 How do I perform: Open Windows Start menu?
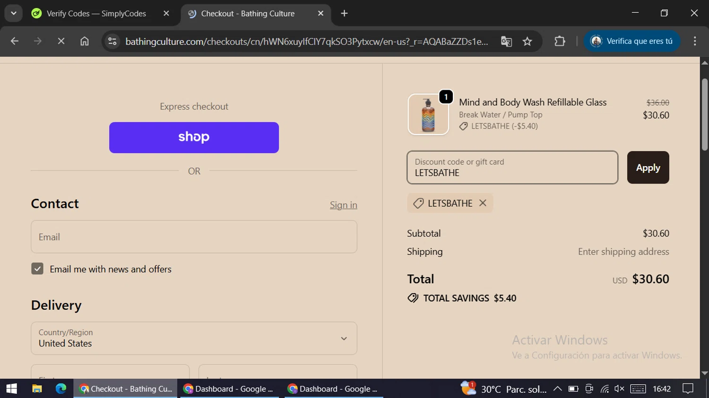(11, 389)
